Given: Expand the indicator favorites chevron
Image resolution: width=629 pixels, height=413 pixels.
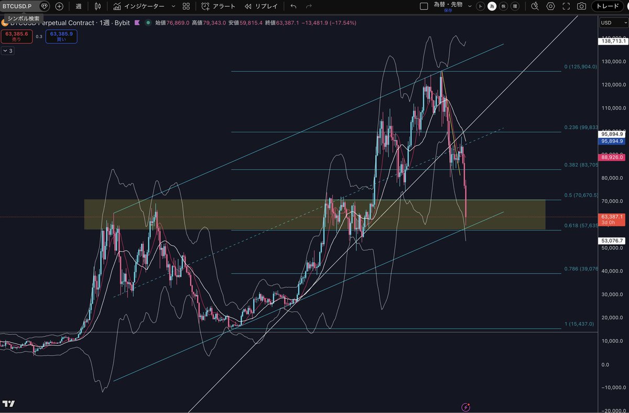Looking at the screenshot, I should point(173,6).
